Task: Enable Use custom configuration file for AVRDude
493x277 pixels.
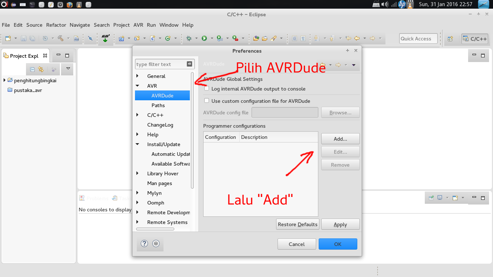Action: pyautogui.click(x=207, y=101)
